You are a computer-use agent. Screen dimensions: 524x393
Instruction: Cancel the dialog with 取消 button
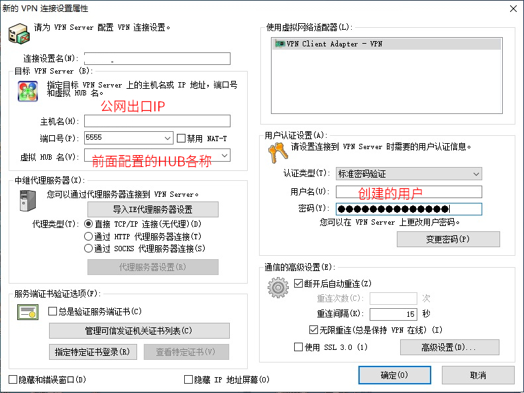tap(478, 375)
